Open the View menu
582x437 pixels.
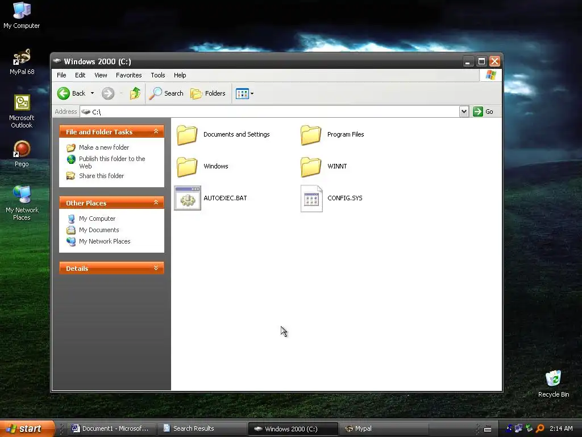(x=101, y=75)
